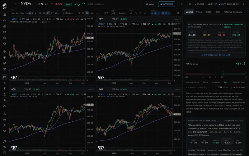Click the SPY compare button in the toolbar
Image resolution: width=249 pixels, height=156 pixels.
(x=106, y=13)
